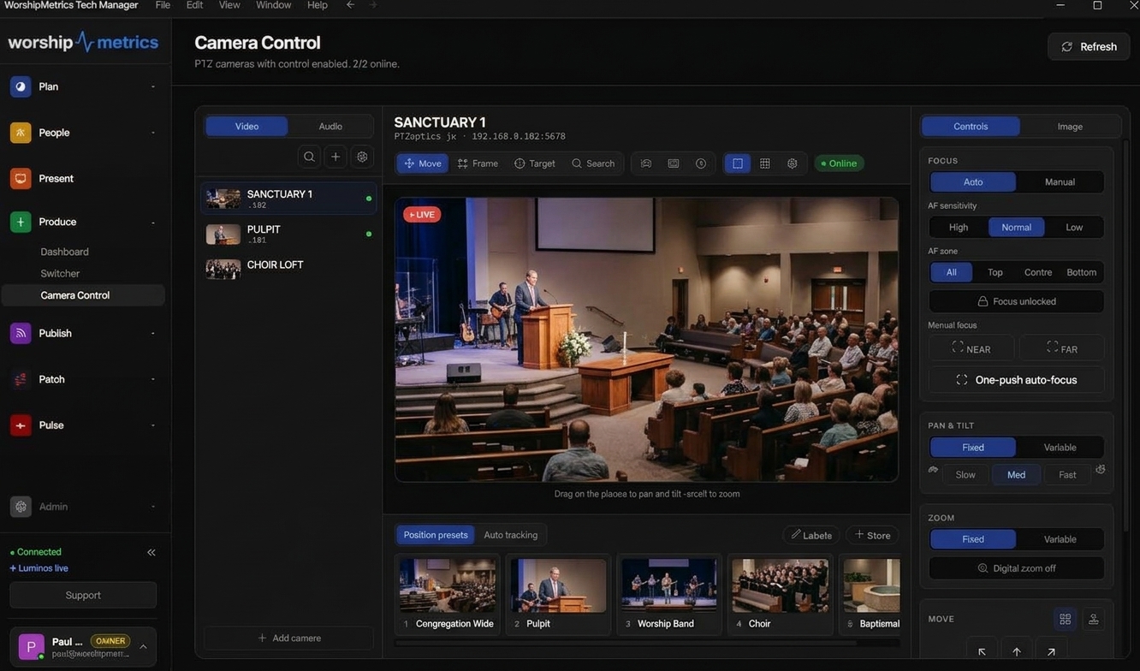Click the Publish broadcast icon
This screenshot has width=1140, height=671.
[21, 333]
